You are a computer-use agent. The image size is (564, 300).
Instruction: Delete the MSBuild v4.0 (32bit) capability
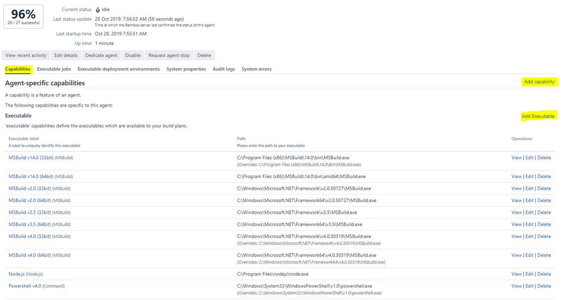click(544, 236)
